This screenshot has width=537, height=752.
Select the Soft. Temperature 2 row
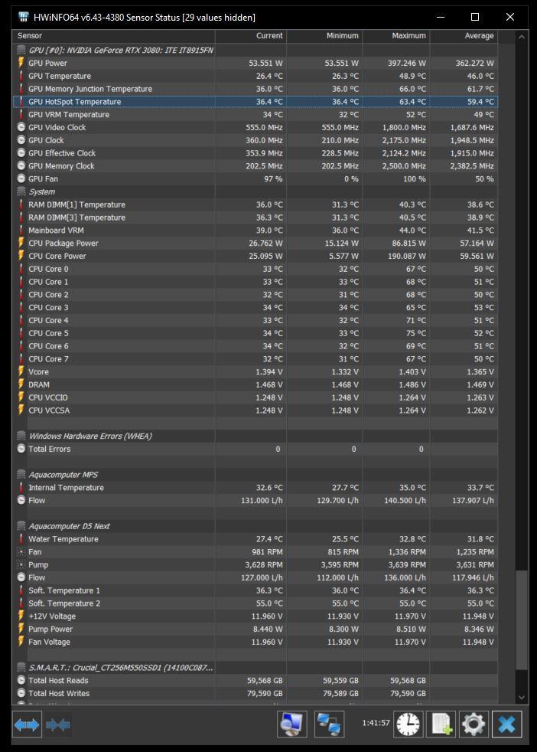(x=255, y=603)
